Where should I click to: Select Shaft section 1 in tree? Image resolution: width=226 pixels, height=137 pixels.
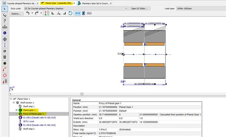click(x=27, y=102)
